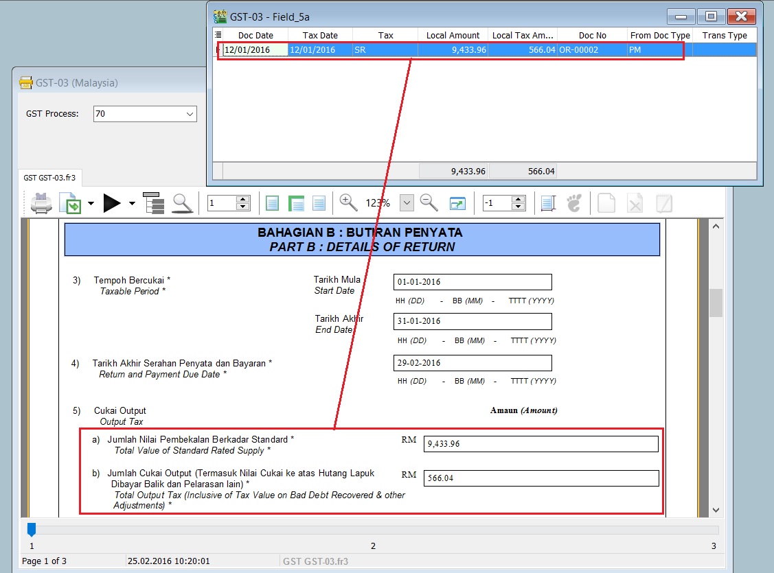
Task: Click the Doc Date column header
Action: 255,35
